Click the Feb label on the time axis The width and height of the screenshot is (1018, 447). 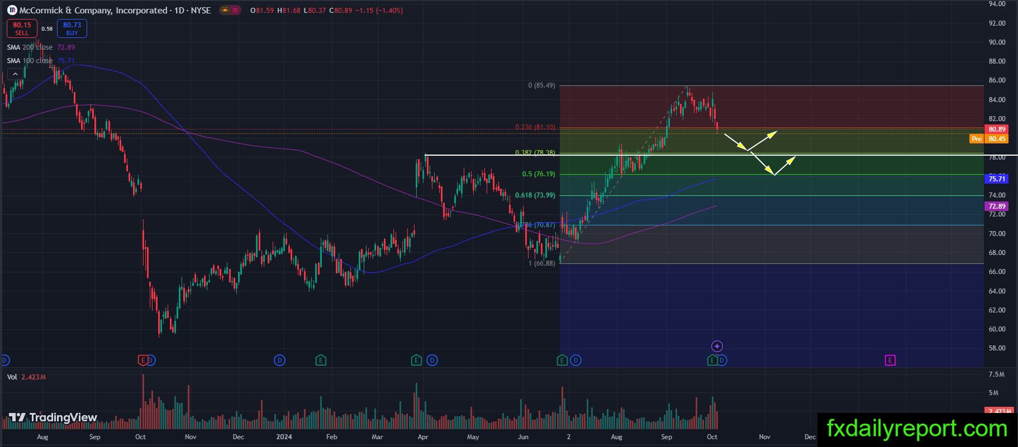click(x=331, y=437)
